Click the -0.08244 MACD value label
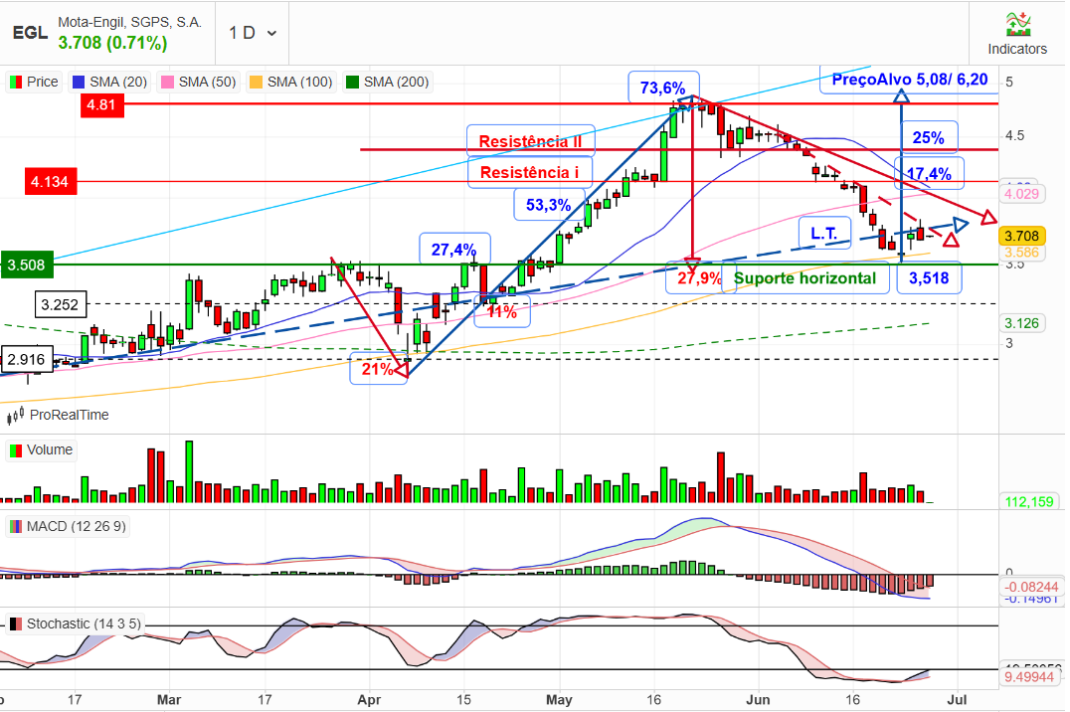Screen dimensions: 1070x712 tap(1031, 587)
